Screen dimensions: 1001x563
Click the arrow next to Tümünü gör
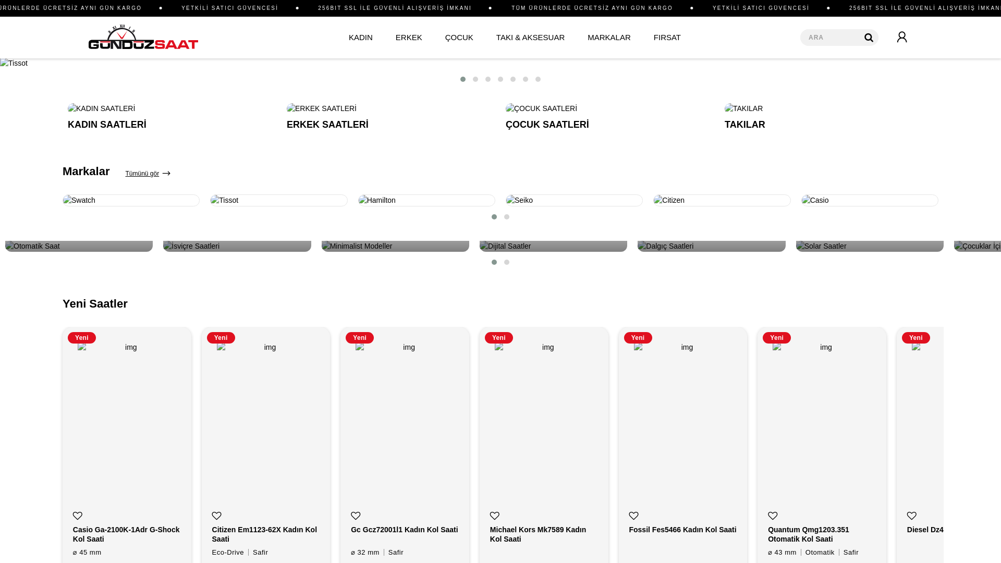pos(166,174)
